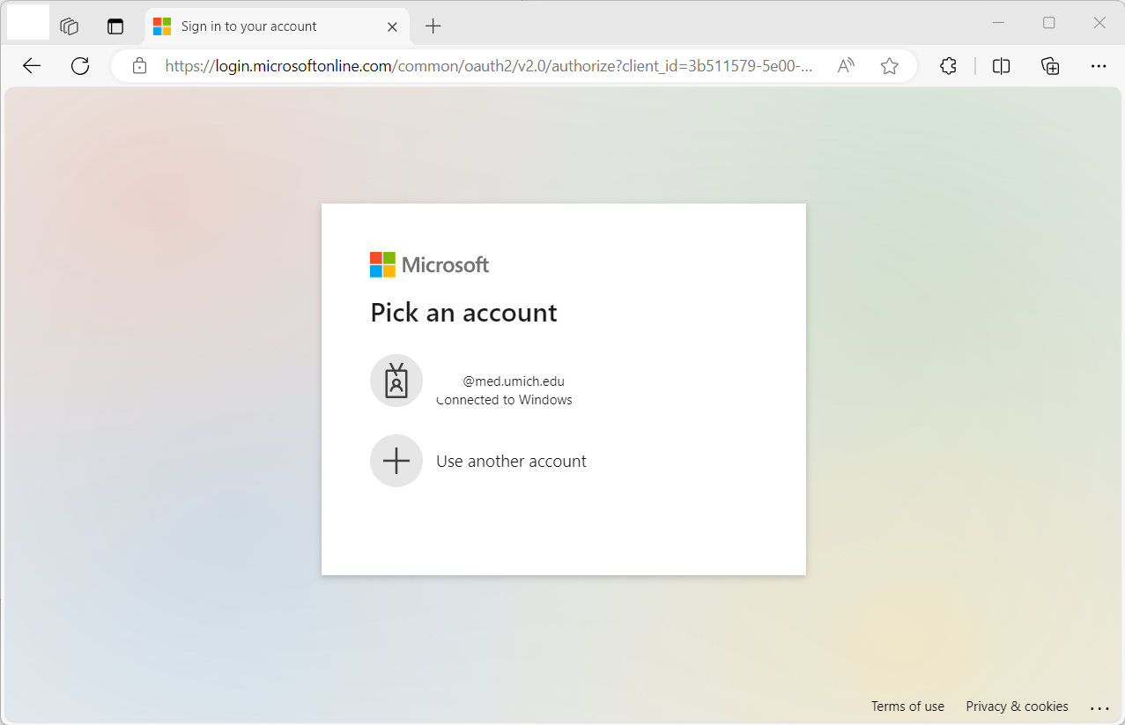Toggle the vertical tabs Tab actions icon

115,26
